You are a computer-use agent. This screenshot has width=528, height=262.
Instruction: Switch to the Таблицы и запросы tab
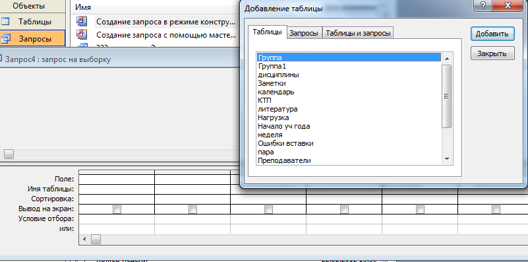[x=359, y=34]
